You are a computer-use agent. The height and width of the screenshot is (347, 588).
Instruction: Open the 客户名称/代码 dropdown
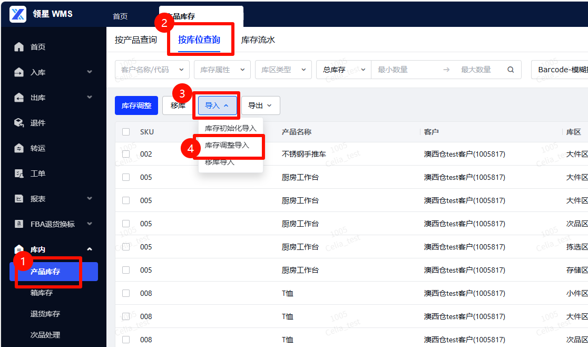(x=152, y=70)
